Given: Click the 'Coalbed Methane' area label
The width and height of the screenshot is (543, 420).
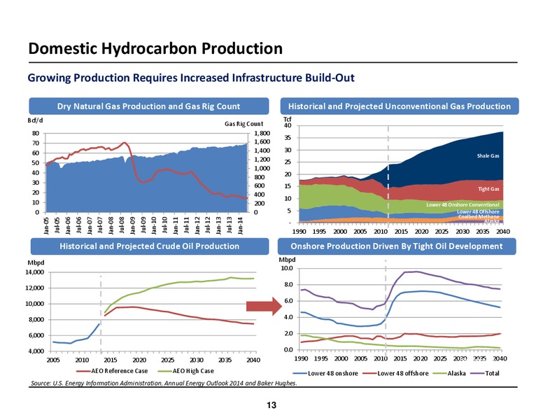Looking at the screenshot, I should pyautogui.click(x=479, y=216).
